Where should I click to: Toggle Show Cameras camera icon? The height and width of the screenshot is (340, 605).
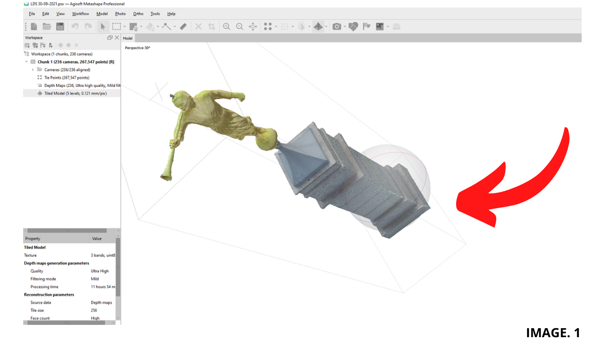[x=337, y=26]
